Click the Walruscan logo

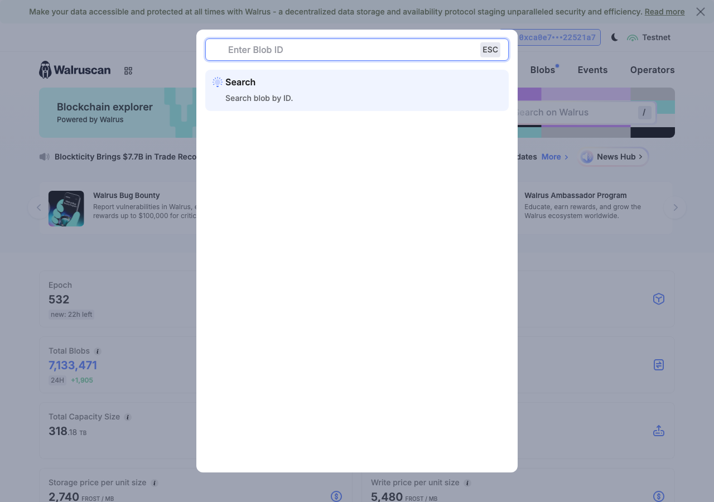75,70
